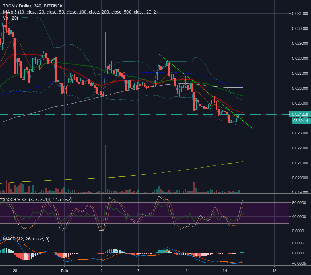Click the 40.0000 stochastic scale label

pos(299,217)
